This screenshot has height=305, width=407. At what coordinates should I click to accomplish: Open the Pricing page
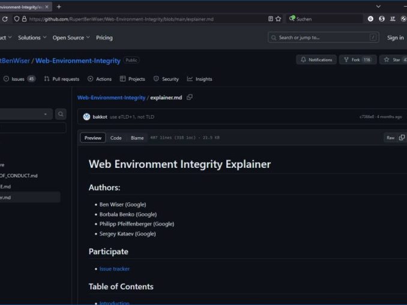click(104, 38)
